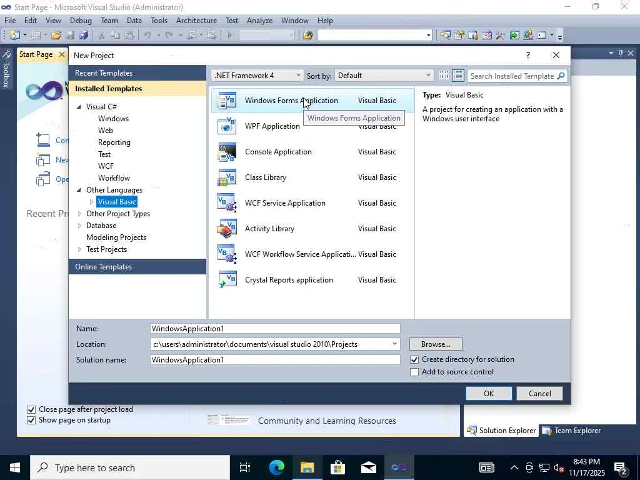Open the Architecture menu
The height and width of the screenshot is (480, 640).
click(x=196, y=21)
